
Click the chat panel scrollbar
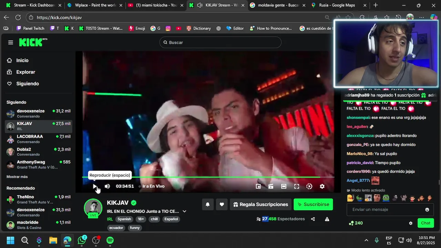[x=439, y=182]
